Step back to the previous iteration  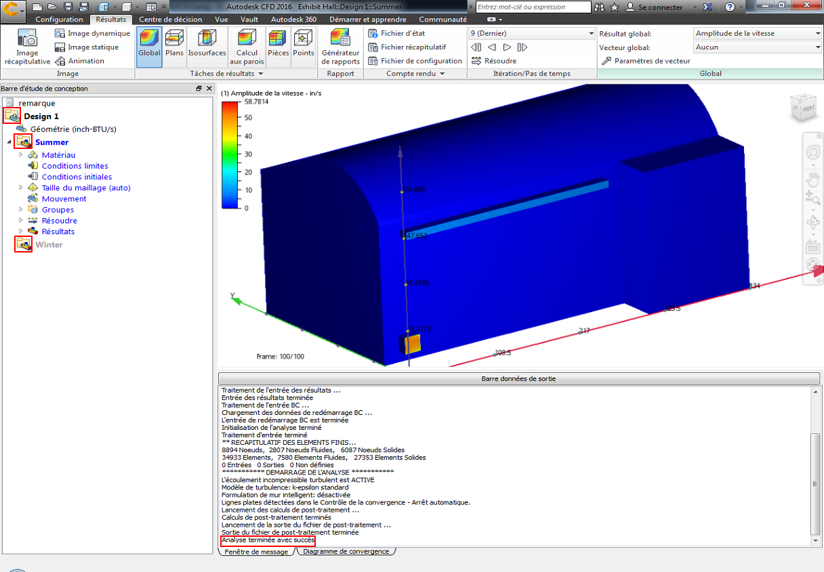tap(492, 47)
